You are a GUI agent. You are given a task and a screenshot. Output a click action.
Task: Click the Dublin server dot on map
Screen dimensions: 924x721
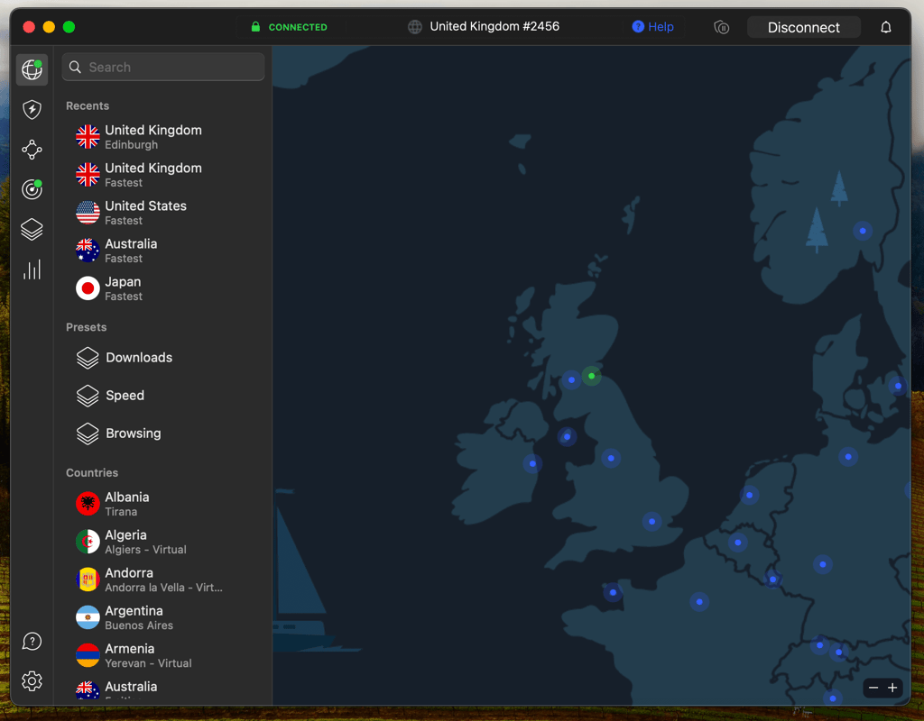pyautogui.click(x=532, y=464)
